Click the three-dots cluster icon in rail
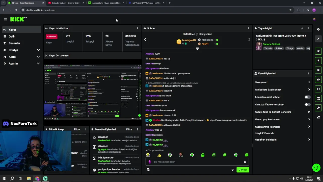 click(318, 117)
